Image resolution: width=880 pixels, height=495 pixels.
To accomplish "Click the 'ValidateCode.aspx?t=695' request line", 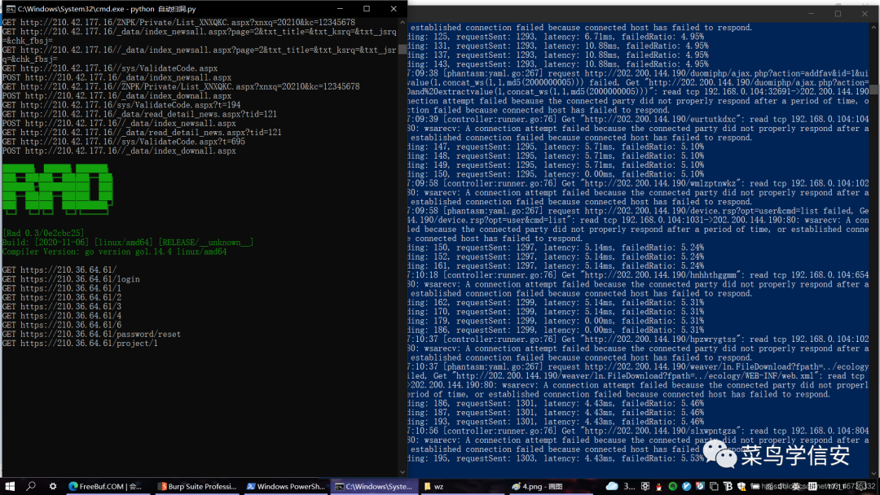I will pyautogui.click(x=124, y=142).
